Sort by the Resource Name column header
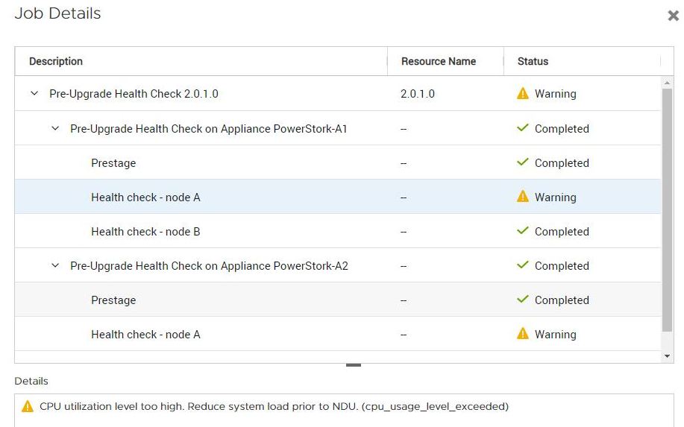Image resolution: width=684 pixels, height=427 pixels. tap(438, 62)
